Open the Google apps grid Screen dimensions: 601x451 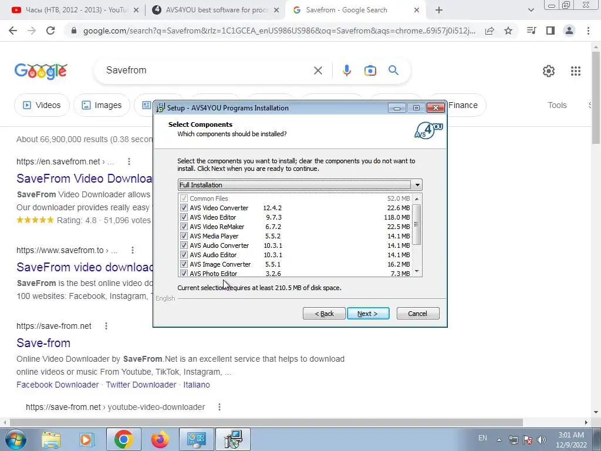[x=575, y=71]
